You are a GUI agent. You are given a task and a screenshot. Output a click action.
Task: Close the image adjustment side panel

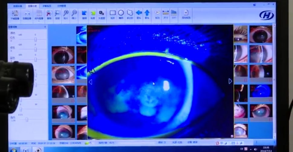tap(45, 27)
